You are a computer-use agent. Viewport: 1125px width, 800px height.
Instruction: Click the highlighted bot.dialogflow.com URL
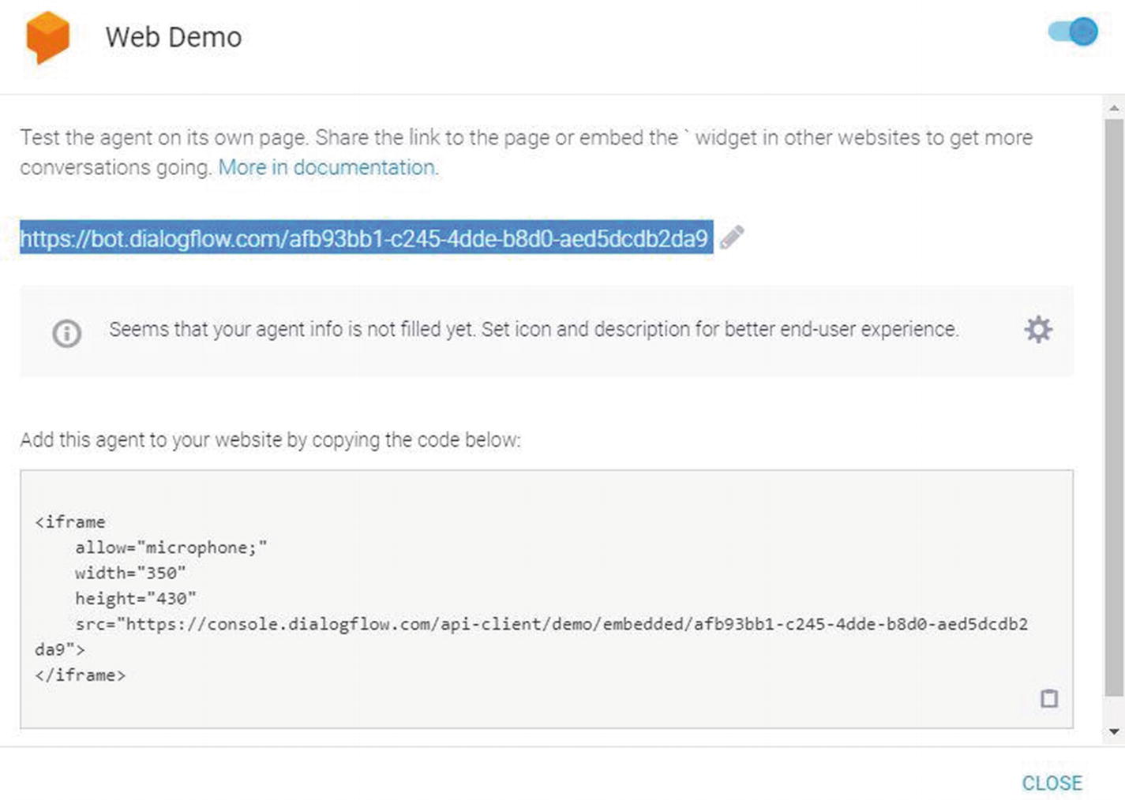366,237
